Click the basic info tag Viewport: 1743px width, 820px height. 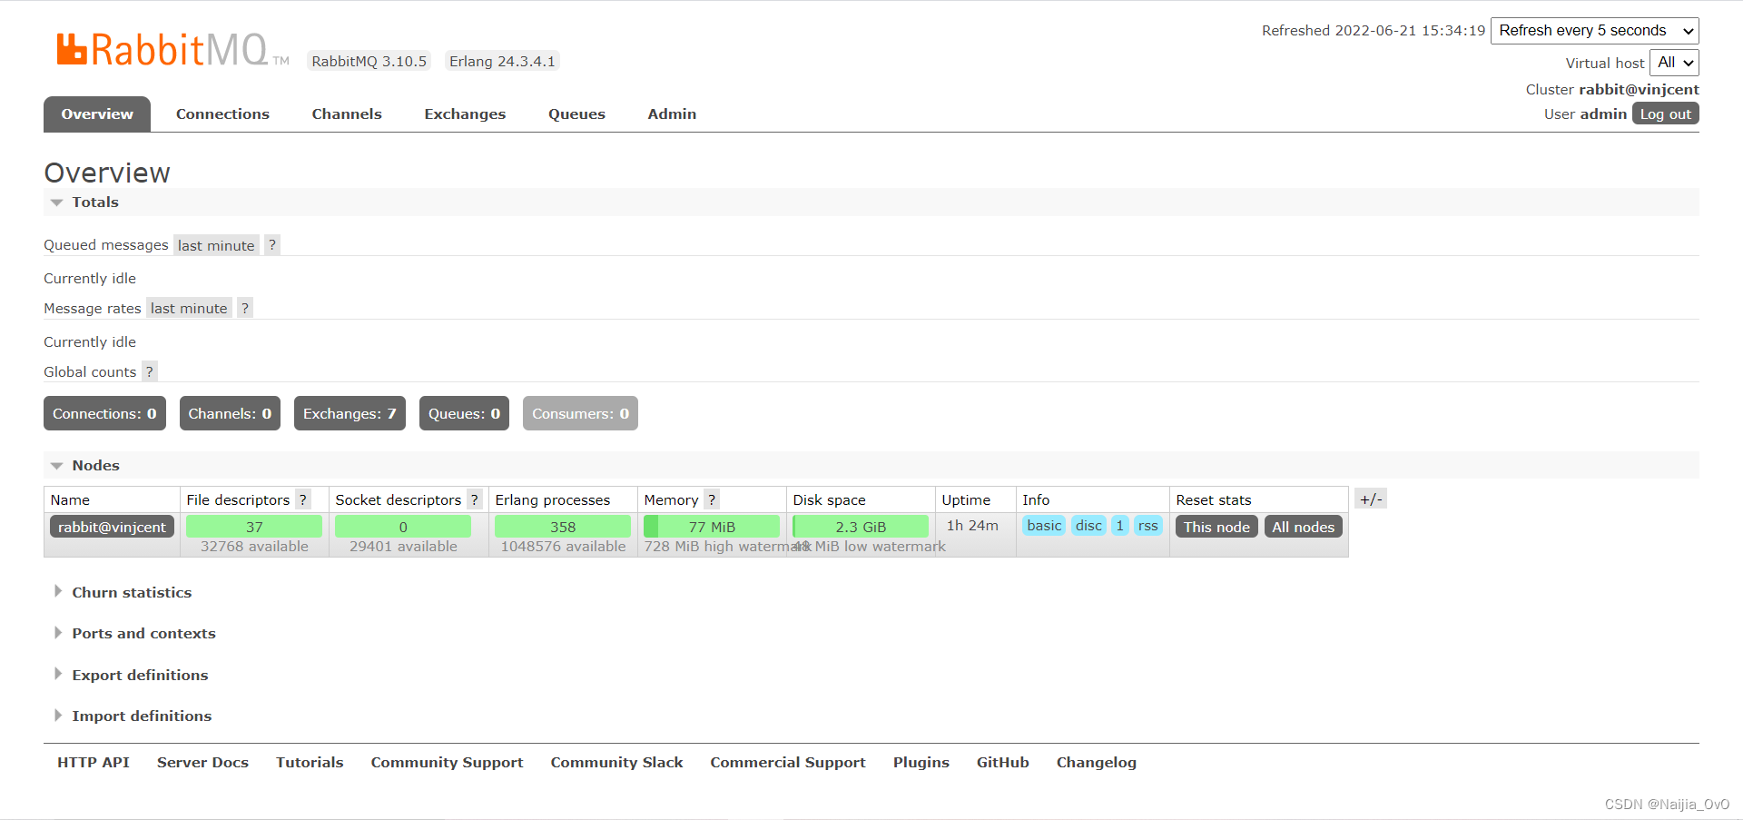[1044, 526]
